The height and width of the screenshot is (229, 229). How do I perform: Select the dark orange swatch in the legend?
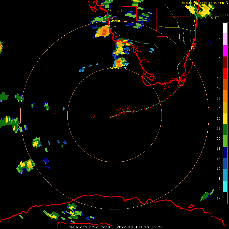click(225, 84)
